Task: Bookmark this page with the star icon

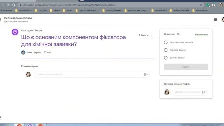Action: (201, 5)
